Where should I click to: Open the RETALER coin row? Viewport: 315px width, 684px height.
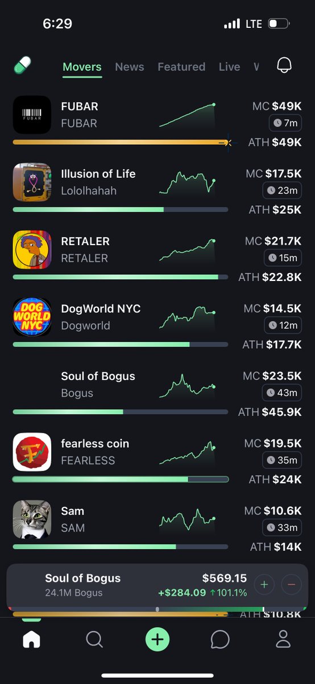point(157,256)
